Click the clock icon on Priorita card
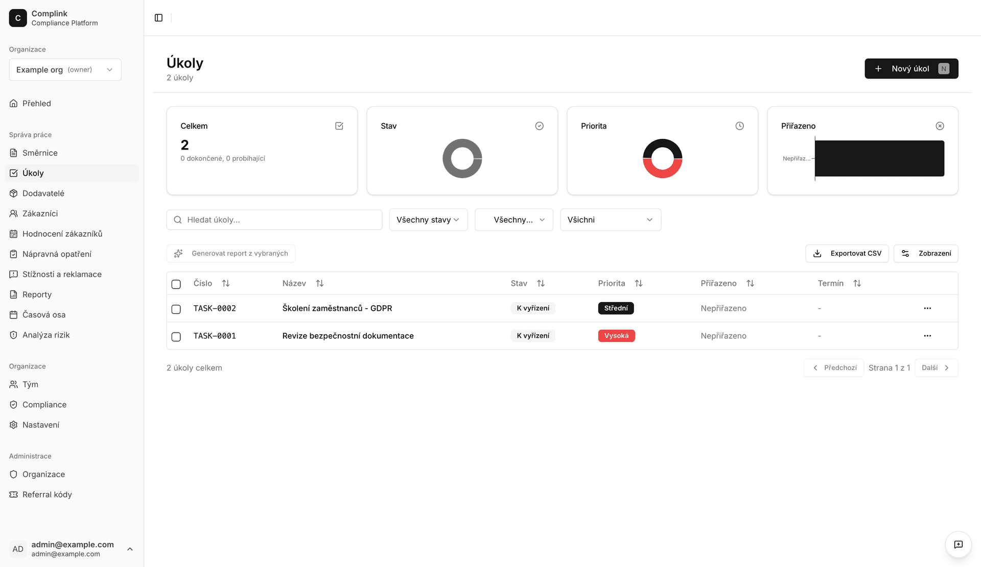The height and width of the screenshot is (567, 981). [x=739, y=126]
